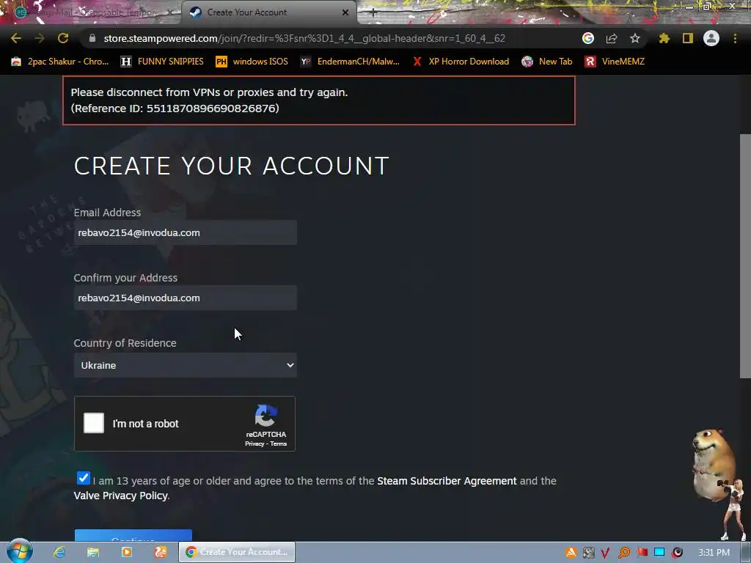Open windows ISOS bookmark
751x563 pixels.
(x=252, y=62)
